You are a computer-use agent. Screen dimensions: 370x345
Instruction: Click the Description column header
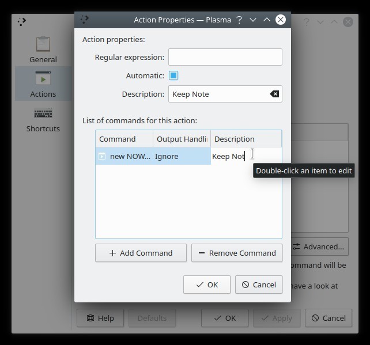click(x=246, y=139)
